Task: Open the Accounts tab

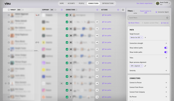Action: [x=71, y=3]
